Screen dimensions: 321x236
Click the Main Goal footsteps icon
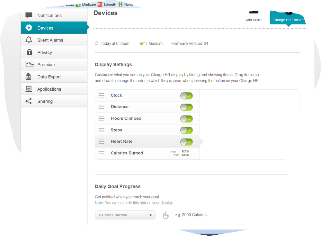click(174, 153)
